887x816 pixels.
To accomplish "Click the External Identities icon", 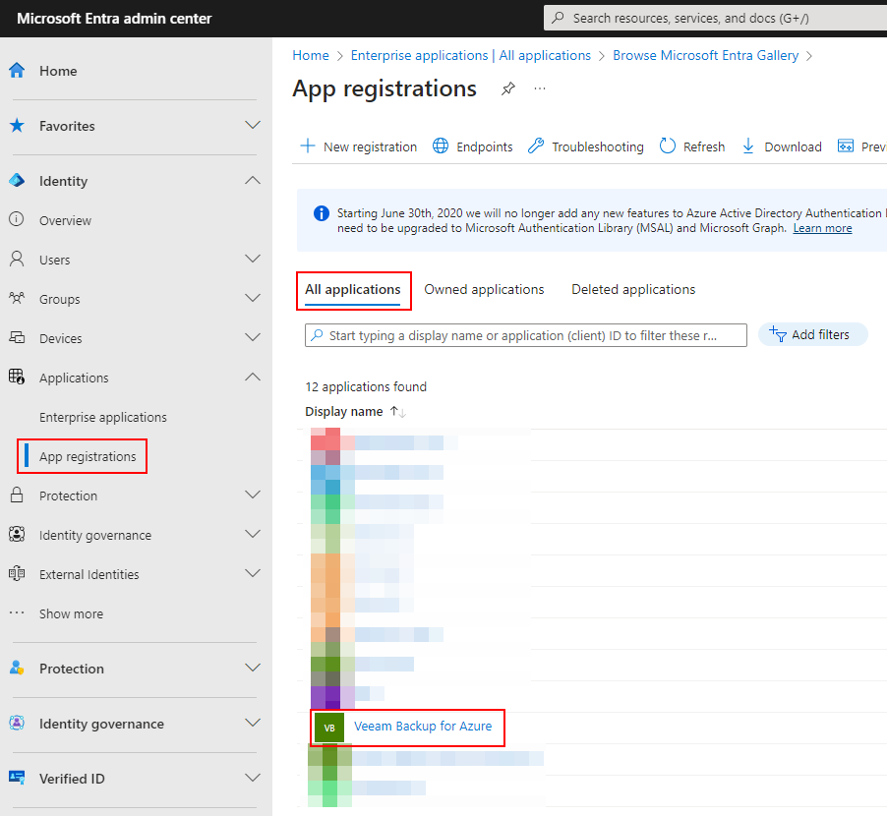I will tap(17, 573).
